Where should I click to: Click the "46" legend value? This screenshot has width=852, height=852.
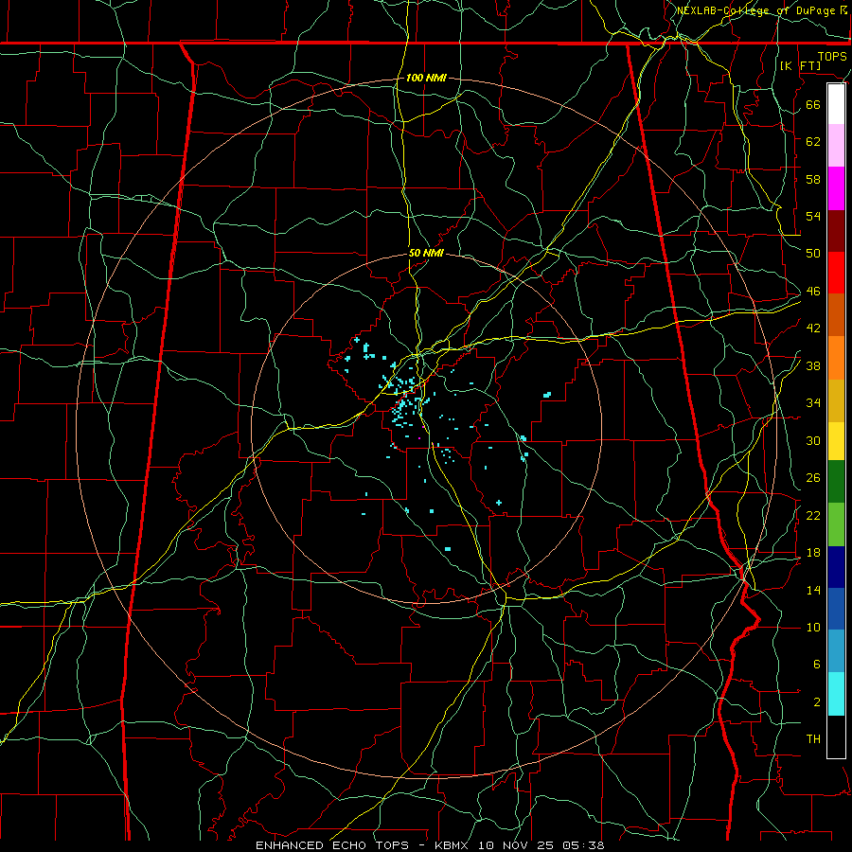click(813, 292)
